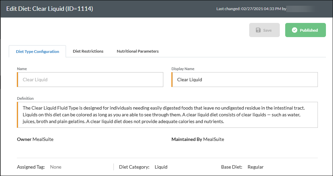Click the Assigned Tag value None
The height and width of the screenshot is (176, 333).
56,167
